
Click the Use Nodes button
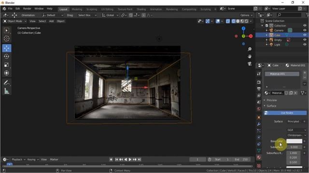point(285,113)
